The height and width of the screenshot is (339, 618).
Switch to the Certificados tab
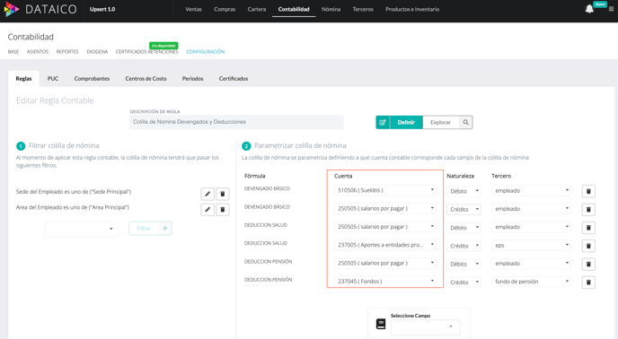click(x=234, y=79)
